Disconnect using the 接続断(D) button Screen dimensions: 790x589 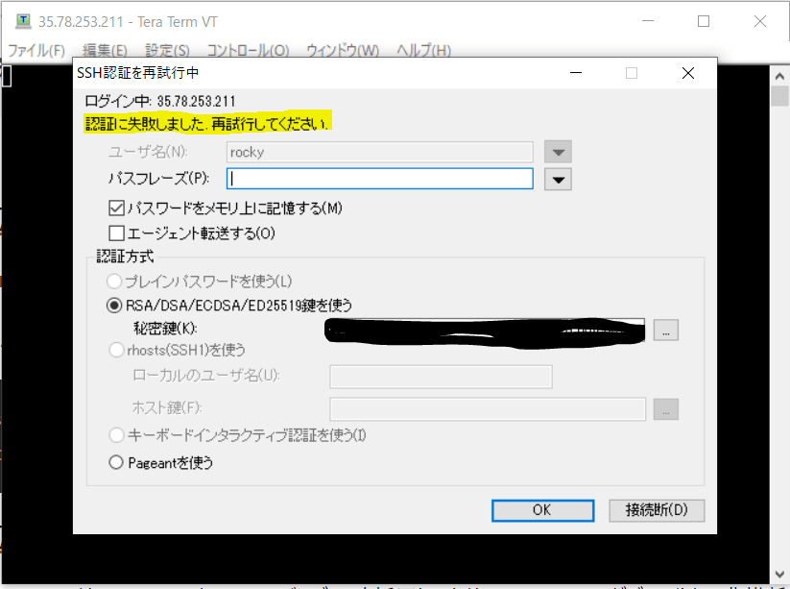pyautogui.click(x=657, y=510)
